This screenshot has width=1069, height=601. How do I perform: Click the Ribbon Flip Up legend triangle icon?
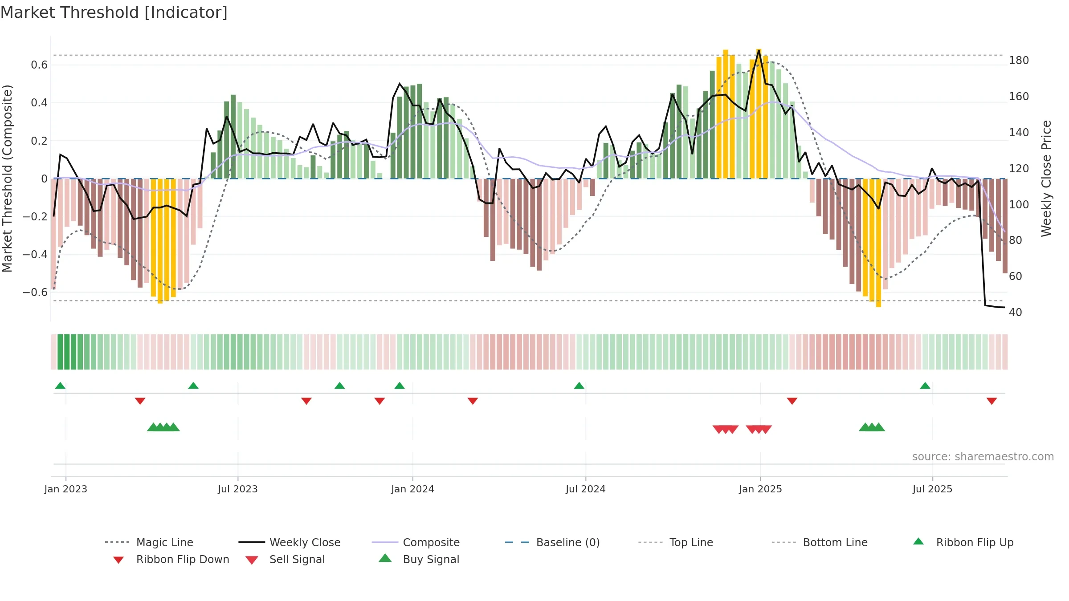click(x=918, y=541)
